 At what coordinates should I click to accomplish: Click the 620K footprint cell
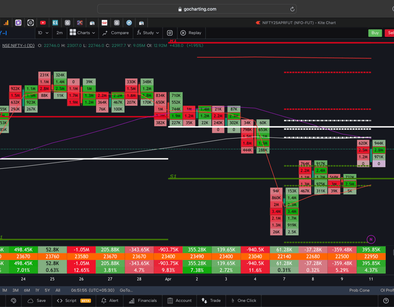click(x=363, y=143)
